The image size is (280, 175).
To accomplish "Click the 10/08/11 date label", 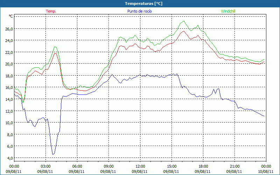I will click(x=266, y=171).
